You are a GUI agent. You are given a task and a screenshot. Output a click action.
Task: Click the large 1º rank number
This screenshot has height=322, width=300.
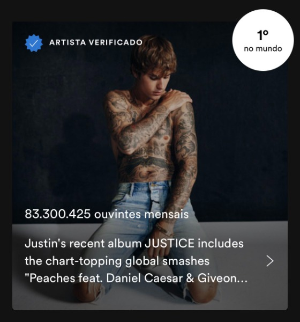pyautogui.click(x=262, y=35)
